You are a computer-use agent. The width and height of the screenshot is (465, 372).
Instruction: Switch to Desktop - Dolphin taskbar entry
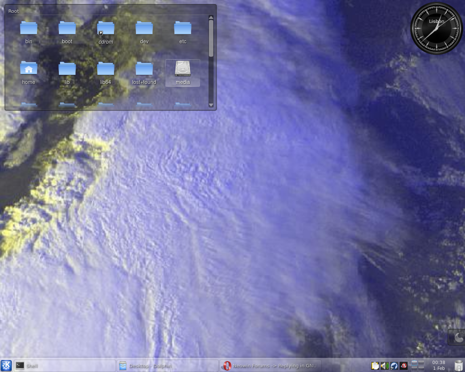[x=167, y=365]
